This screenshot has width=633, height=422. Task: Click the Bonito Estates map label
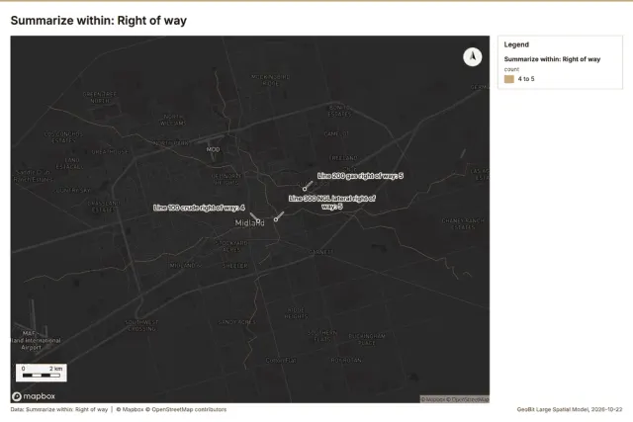[339, 111]
